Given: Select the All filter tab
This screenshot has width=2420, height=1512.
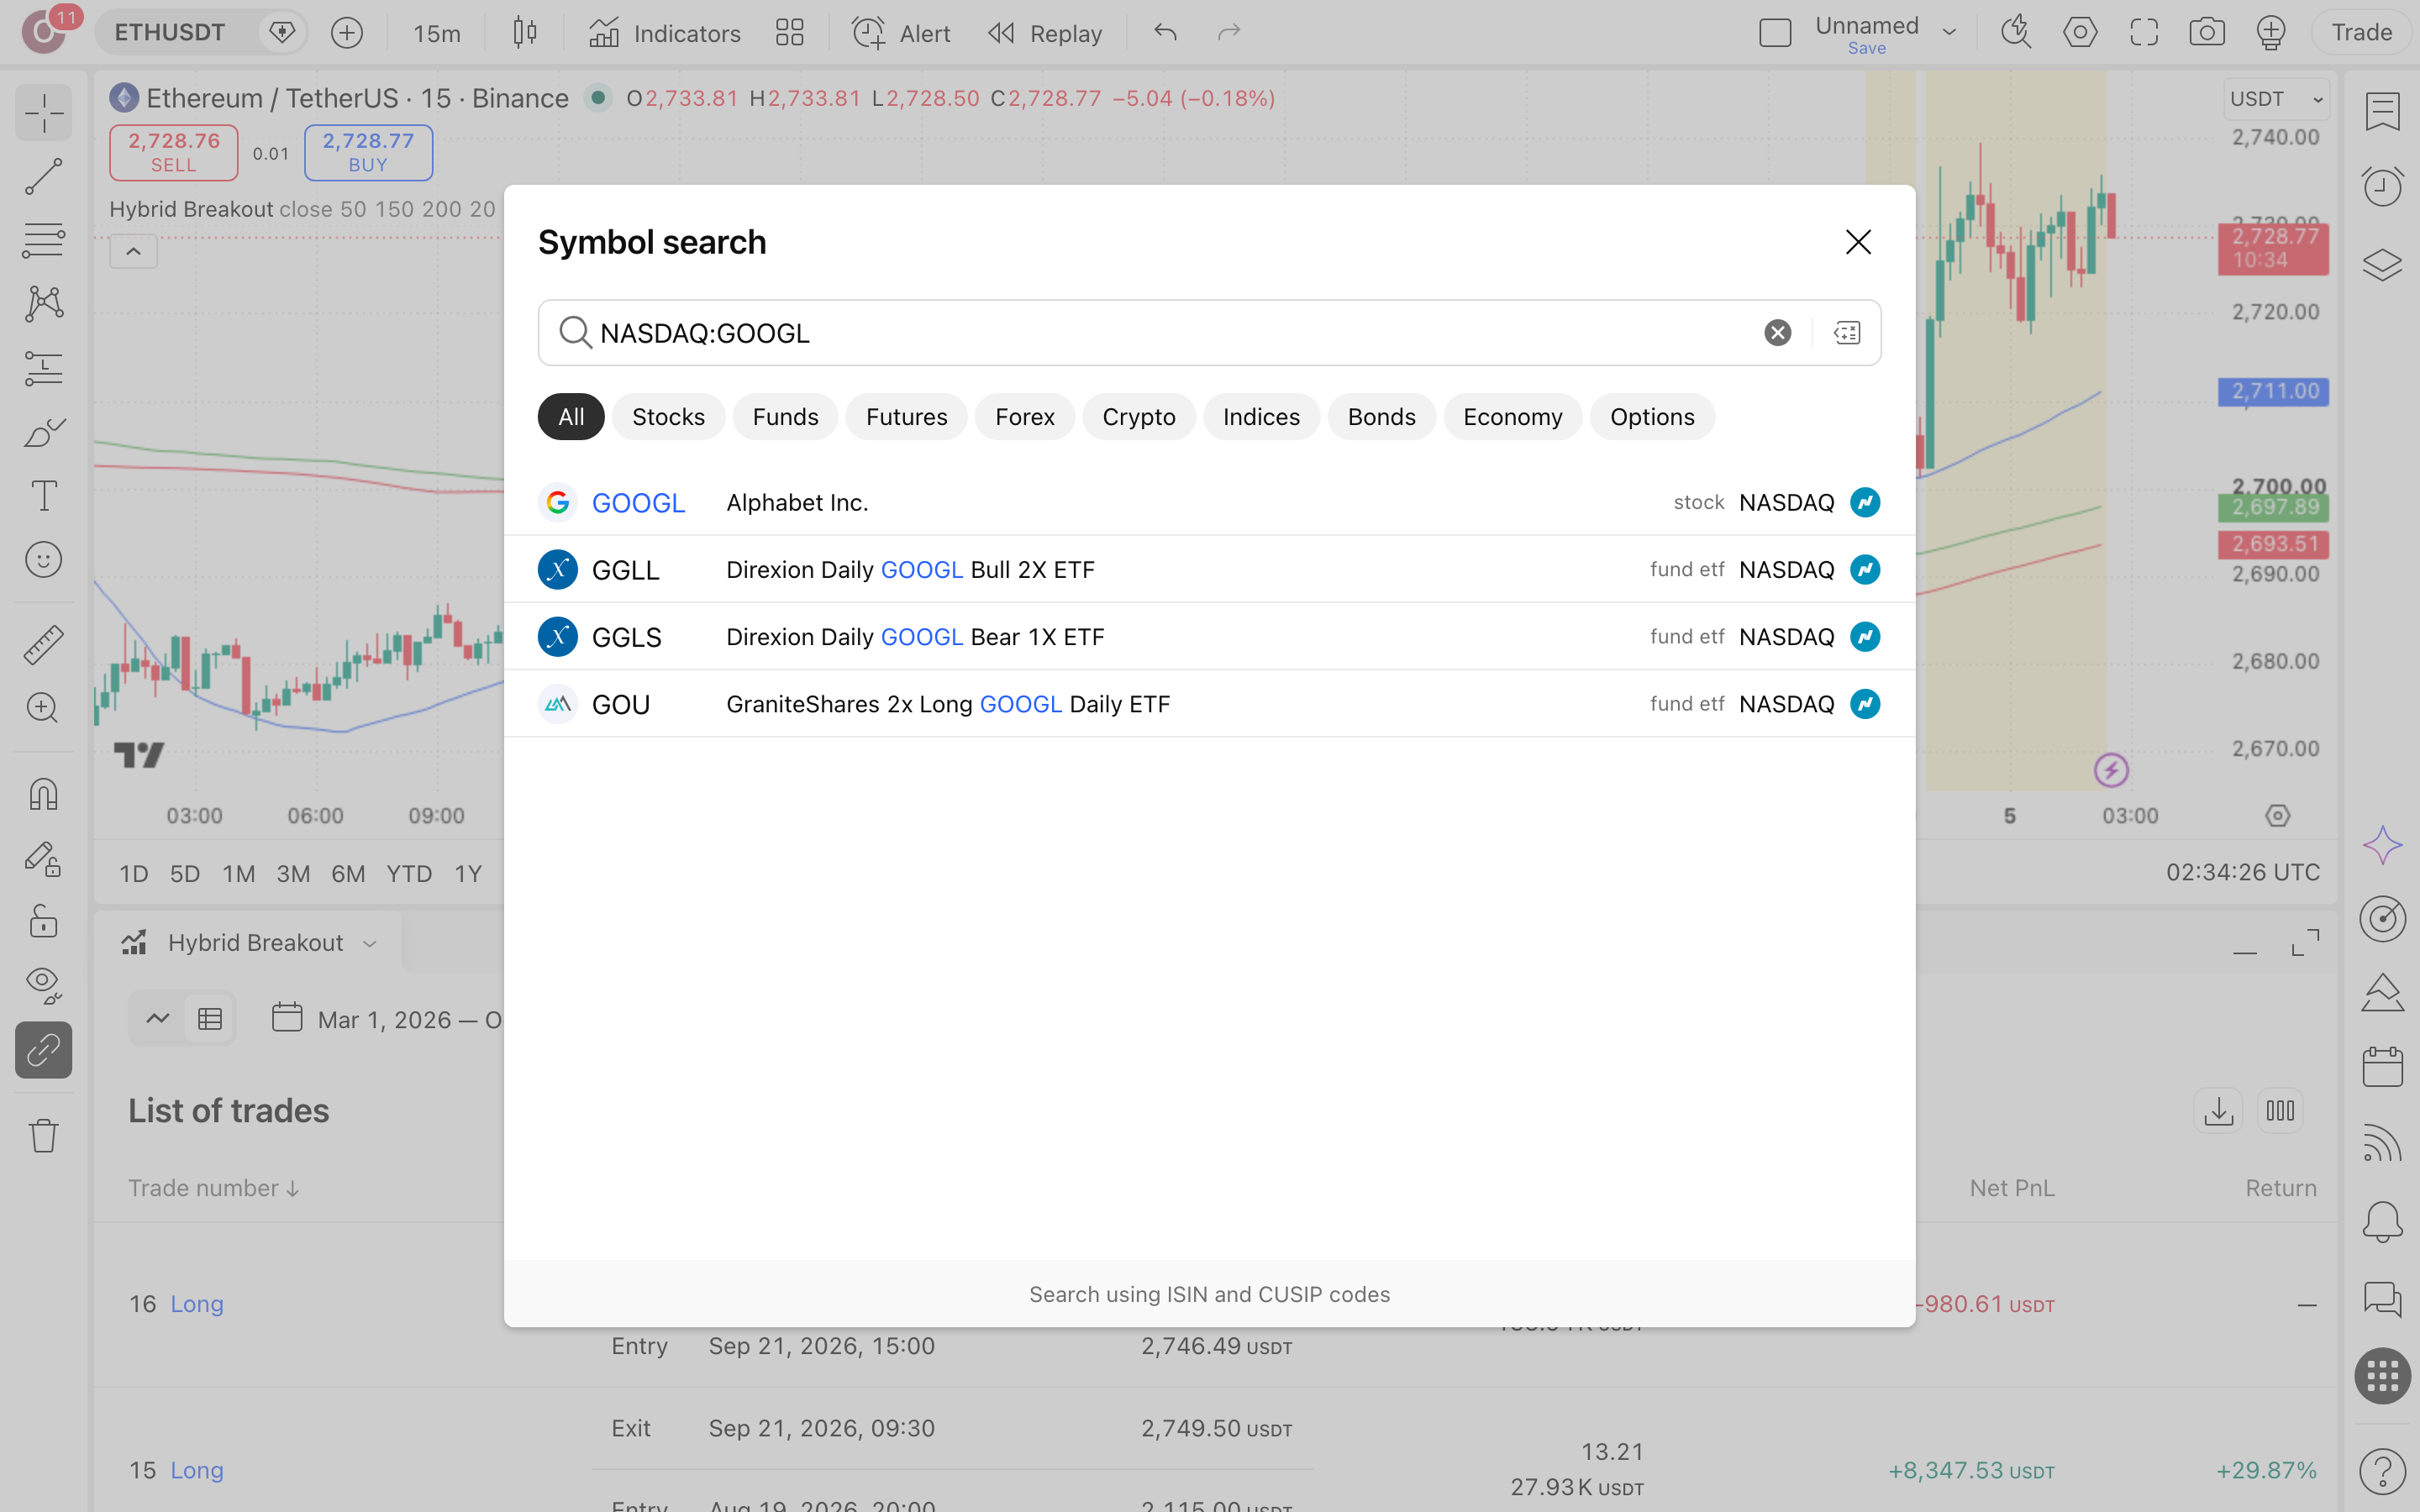Looking at the screenshot, I should click(x=571, y=417).
